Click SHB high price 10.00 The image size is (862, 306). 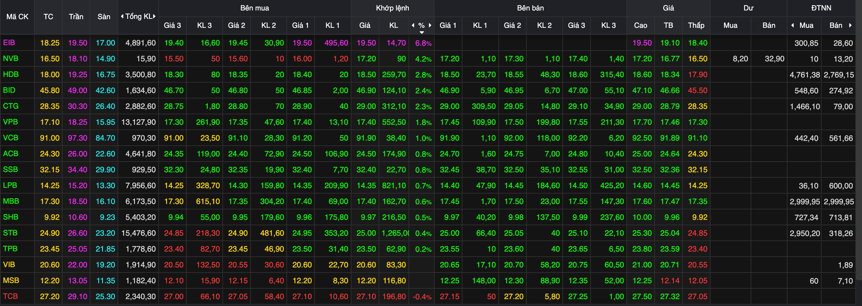(x=642, y=217)
